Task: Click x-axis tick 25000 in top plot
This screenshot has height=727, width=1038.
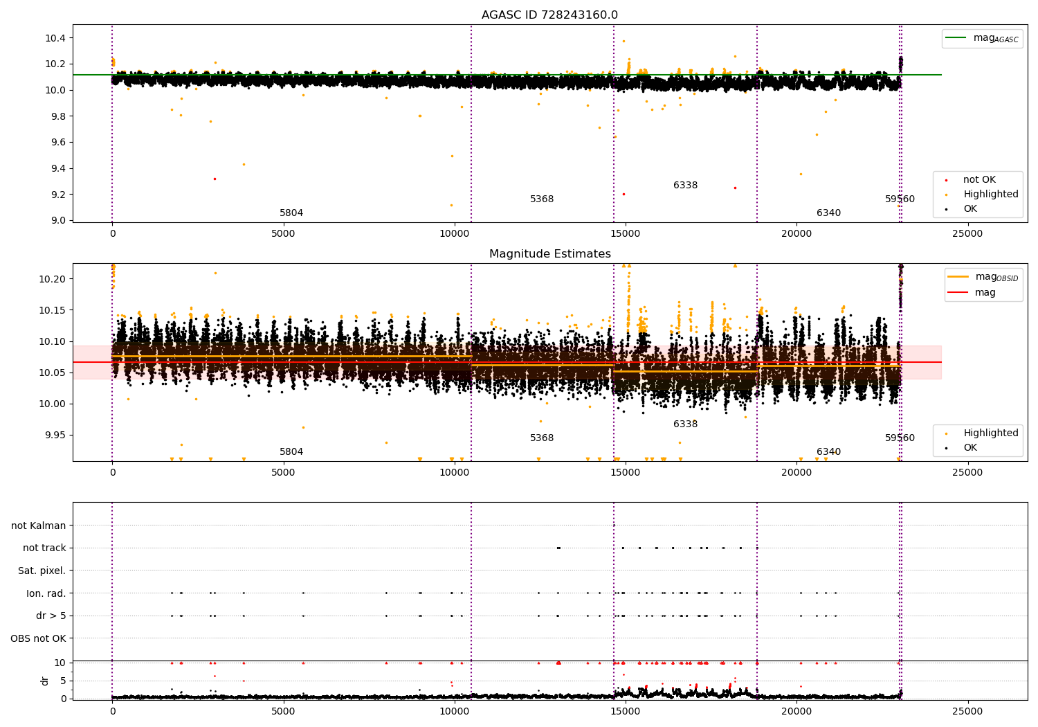Action: [x=967, y=234]
